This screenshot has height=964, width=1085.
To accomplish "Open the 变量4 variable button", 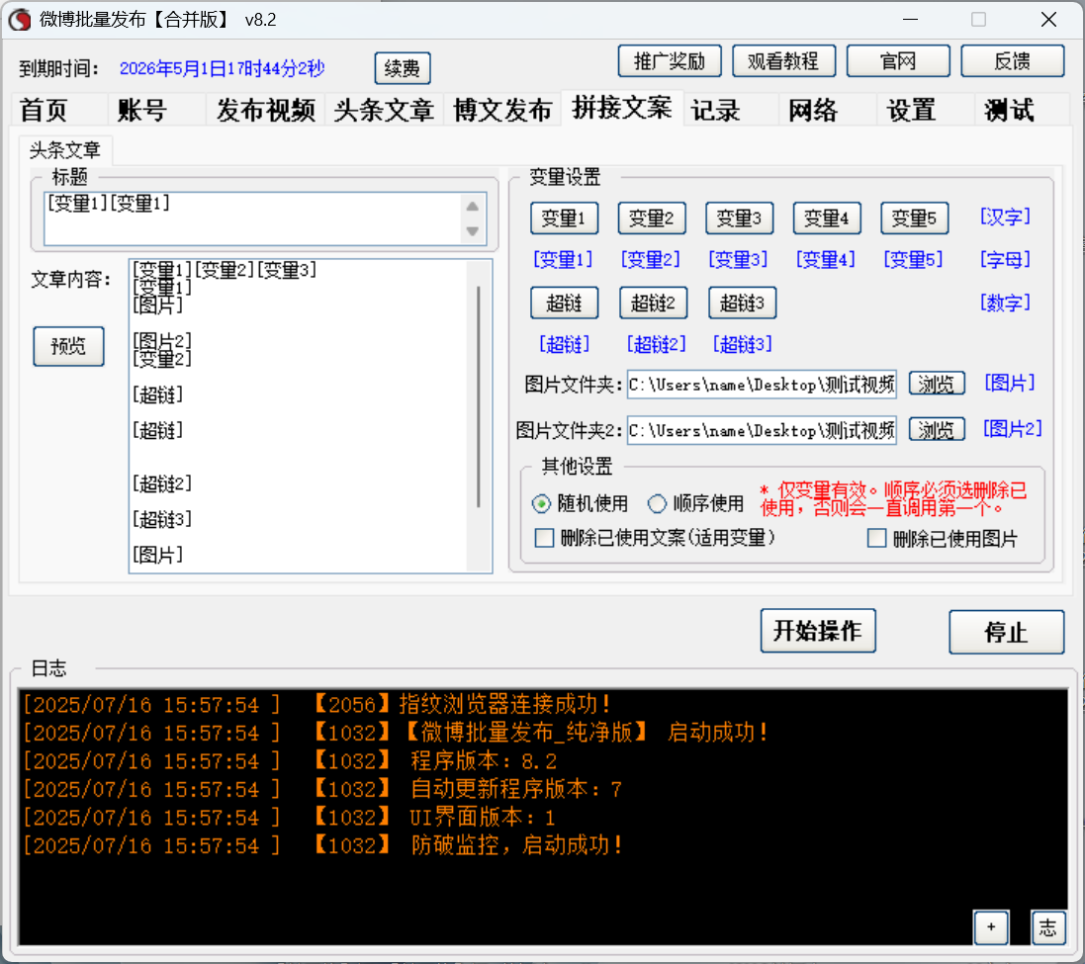I will pos(827,219).
